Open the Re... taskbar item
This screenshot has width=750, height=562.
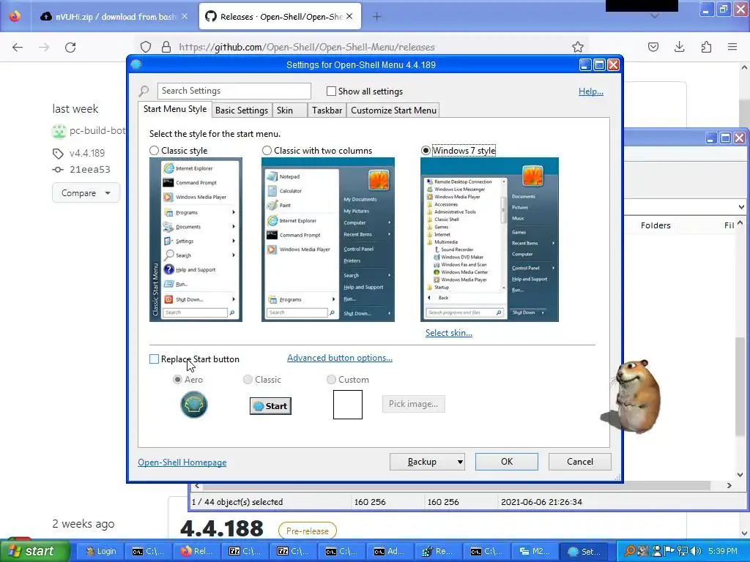438,551
